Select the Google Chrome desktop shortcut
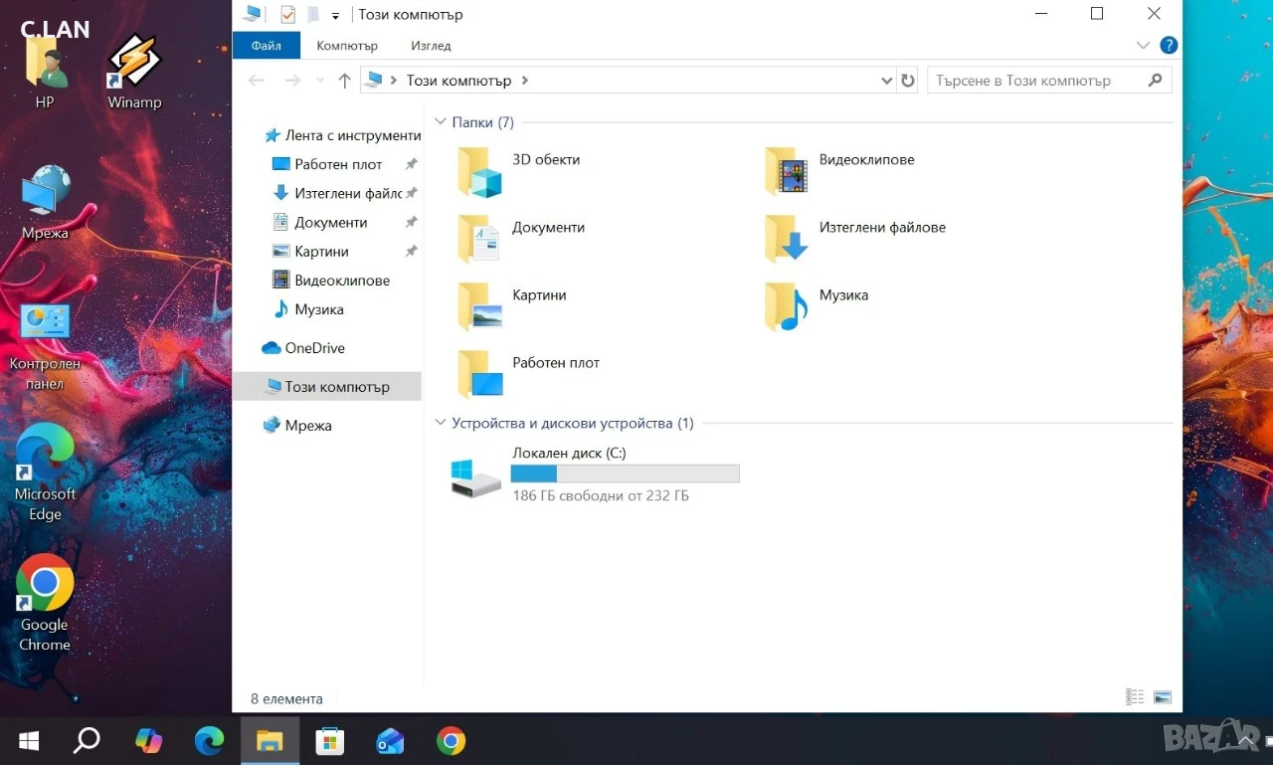This screenshot has width=1273, height=765. coord(45,602)
